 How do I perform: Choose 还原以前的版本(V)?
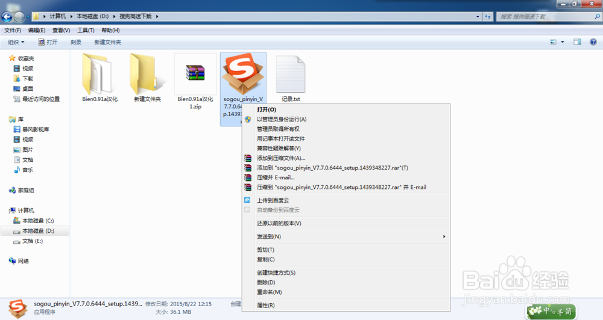(x=279, y=223)
